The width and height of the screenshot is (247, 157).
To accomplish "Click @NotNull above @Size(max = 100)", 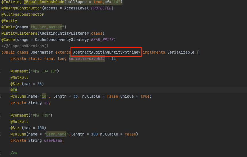I will coord(19,121).
